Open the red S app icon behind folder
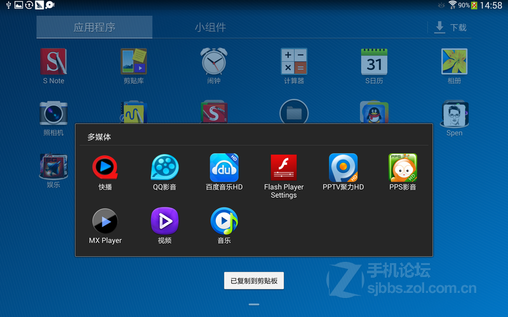 tap(214, 112)
